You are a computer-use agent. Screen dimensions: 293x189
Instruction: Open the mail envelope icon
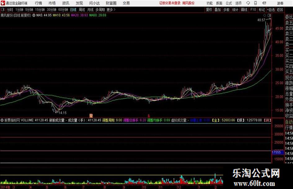click(x=264, y=3)
